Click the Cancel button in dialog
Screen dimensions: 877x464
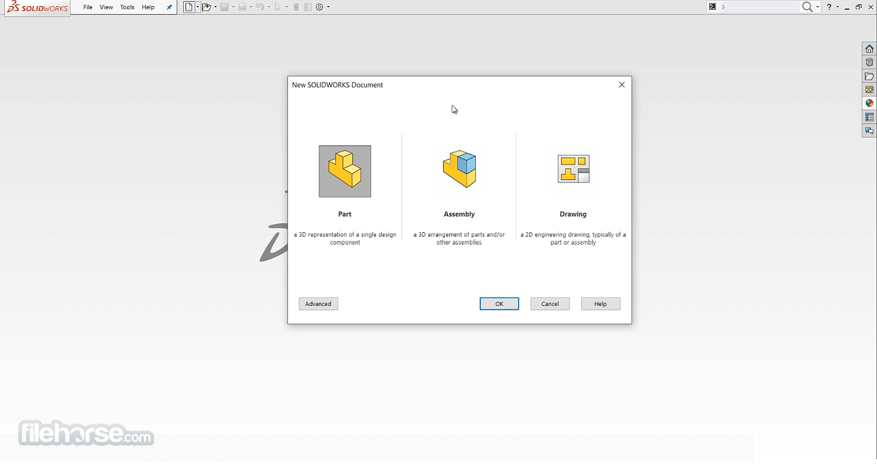pos(550,304)
